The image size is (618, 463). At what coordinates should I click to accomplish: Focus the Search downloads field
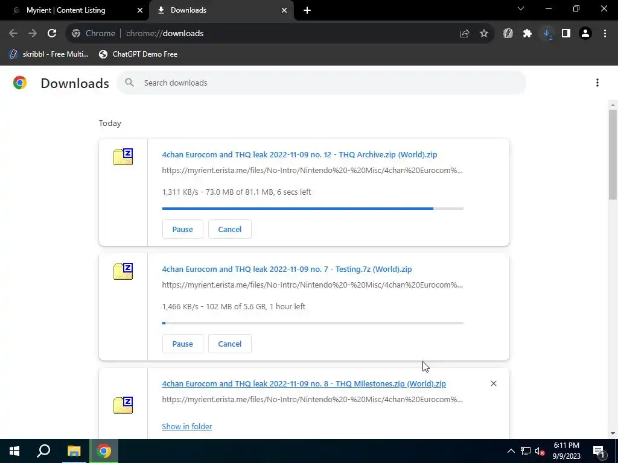tap(321, 83)
